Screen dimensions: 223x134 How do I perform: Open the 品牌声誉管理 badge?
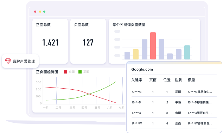coord(20,61)
